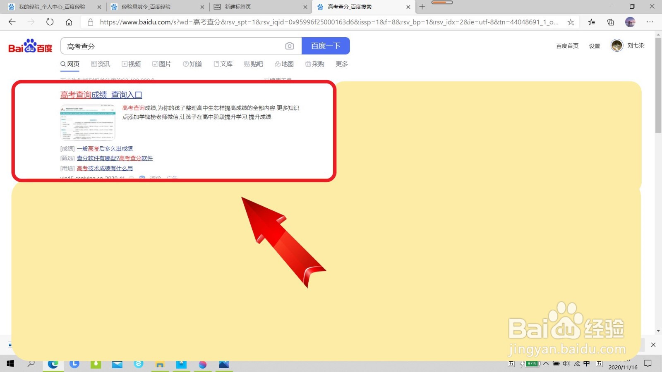The height and width of the screenshot is (372, 662).
Task: Open the Action Center notification icon
Action: coord(648,364)
